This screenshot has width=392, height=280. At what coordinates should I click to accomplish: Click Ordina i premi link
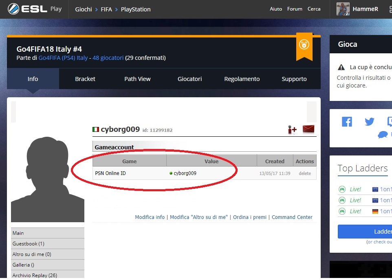tap(250, 217)
